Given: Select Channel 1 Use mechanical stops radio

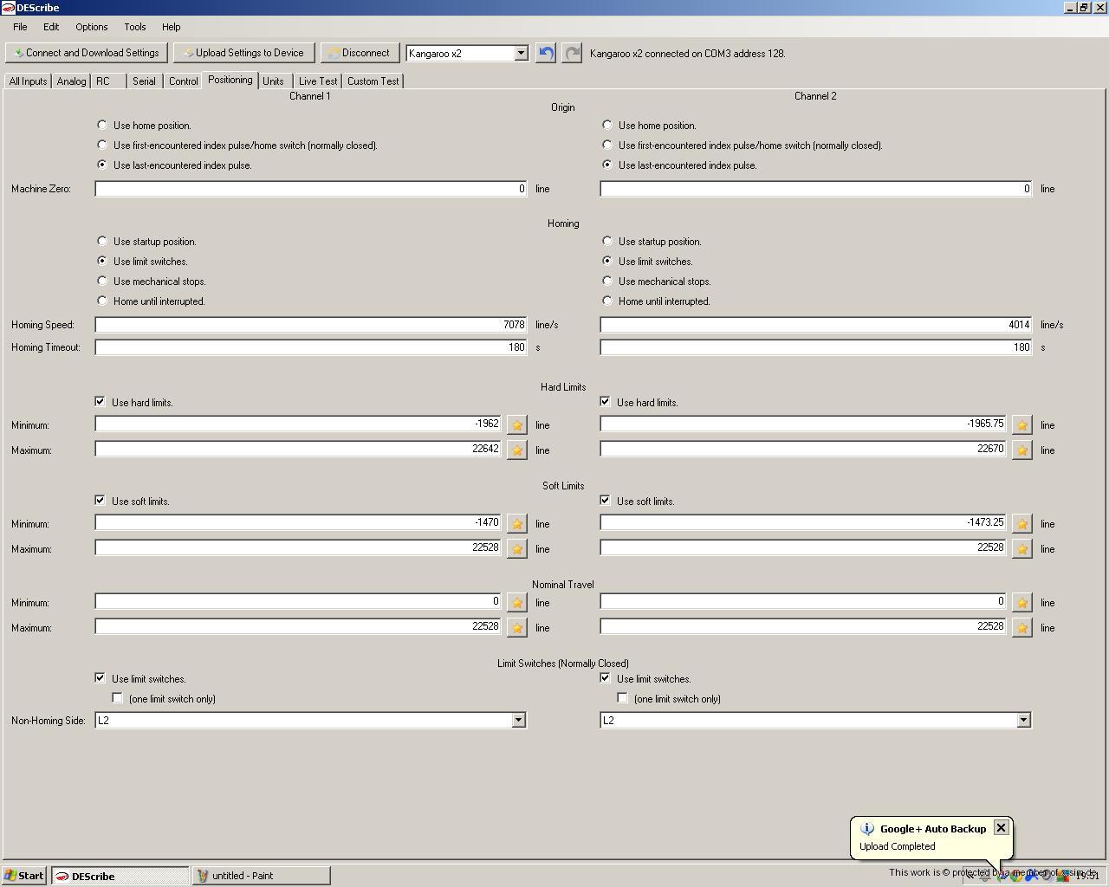Looking at the screenshot, I should click(102, 282).
